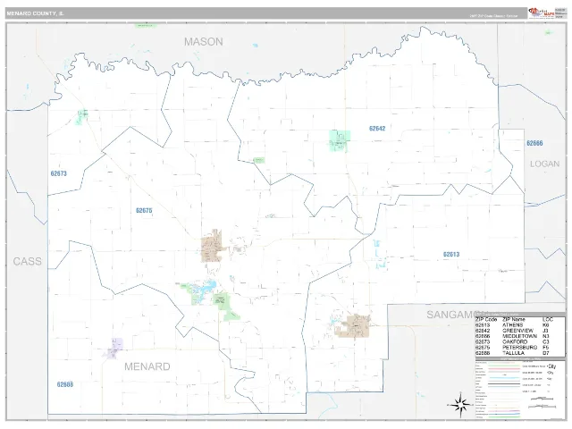Click the 'LOGAN' county label
Viewport: 572px width, 429px height.
pos(544,164)
